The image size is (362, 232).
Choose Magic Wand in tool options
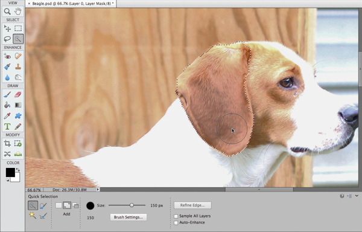pyautogui.click(x=33, y=215)
